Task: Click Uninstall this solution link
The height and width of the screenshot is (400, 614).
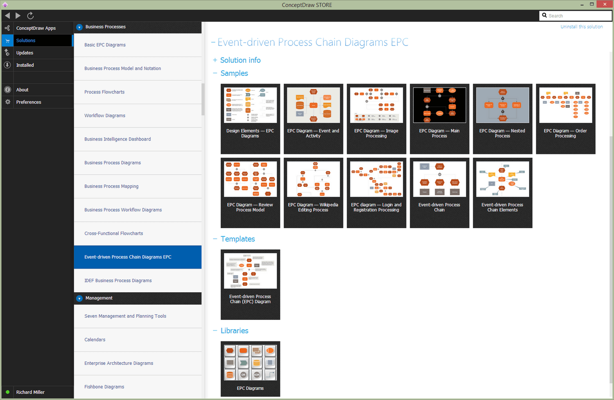Action: (x=581, y=27)
